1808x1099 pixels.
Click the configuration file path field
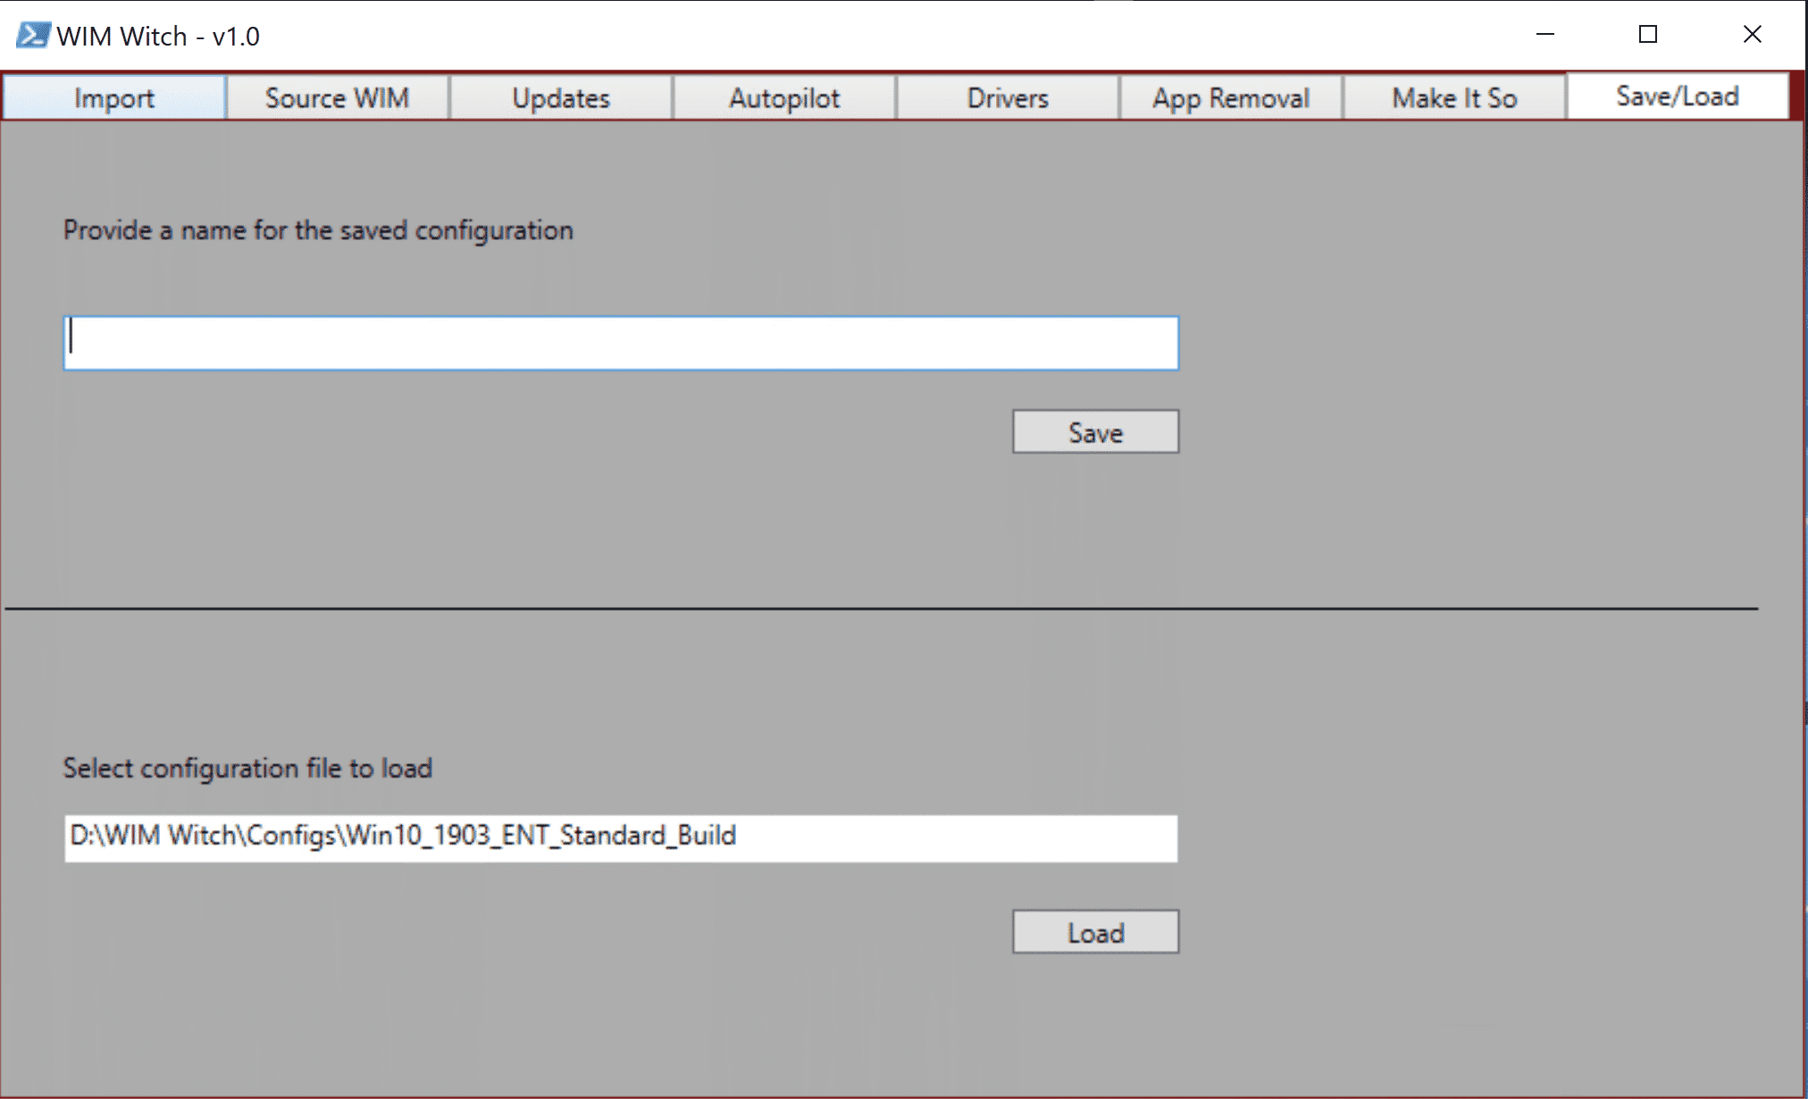click(621, 838)
